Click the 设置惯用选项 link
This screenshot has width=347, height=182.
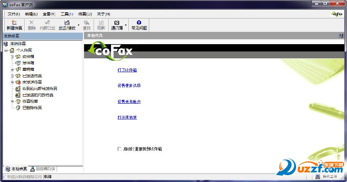click(x=129, y=86)
